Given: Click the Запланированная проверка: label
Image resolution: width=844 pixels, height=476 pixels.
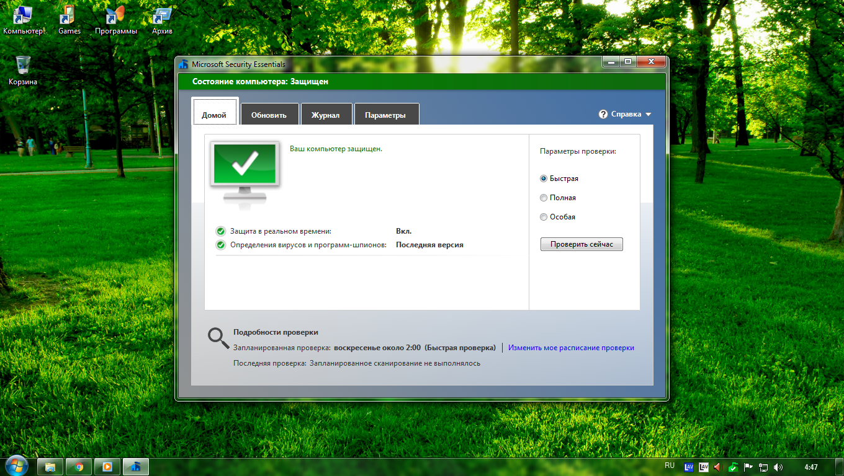Looking at the screenshot, I should (x=282, y=348).
